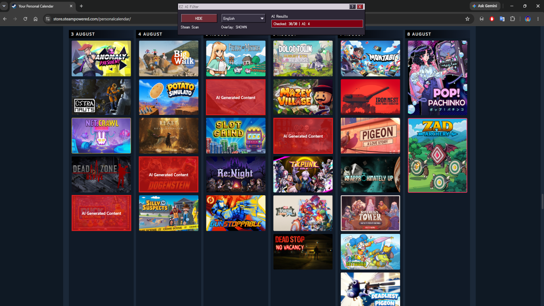
Task: Open the browser home page
Action: pyautogui.click(x=35, y=19)
